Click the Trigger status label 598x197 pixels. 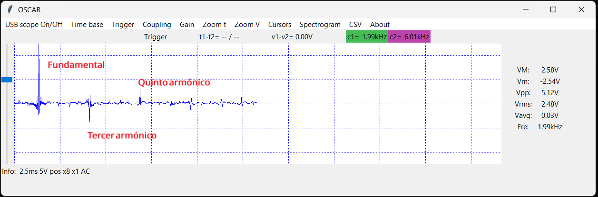tap(156, 37)
